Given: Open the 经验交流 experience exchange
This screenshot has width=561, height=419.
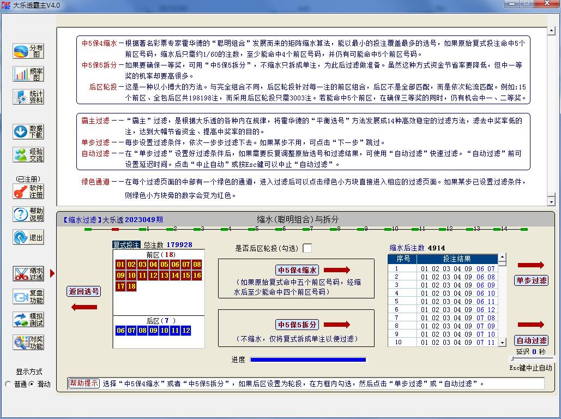Looking at the screenshot, I should coord(28,155).
